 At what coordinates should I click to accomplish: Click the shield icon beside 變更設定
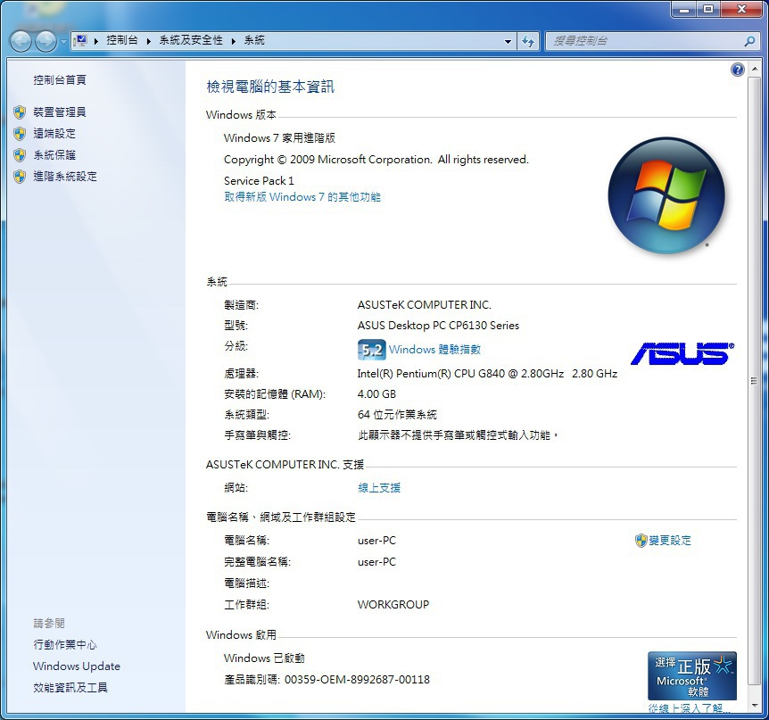pyautogui.click(x=641, y=541)
